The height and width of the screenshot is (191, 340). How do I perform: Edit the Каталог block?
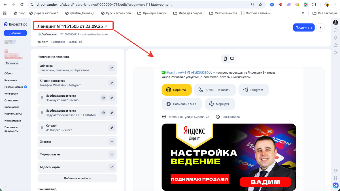pyautogui.click(x=112, y=128)
